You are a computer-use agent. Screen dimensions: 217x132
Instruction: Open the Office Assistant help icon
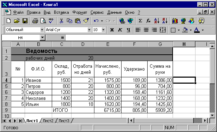click(x=201, y=21)
